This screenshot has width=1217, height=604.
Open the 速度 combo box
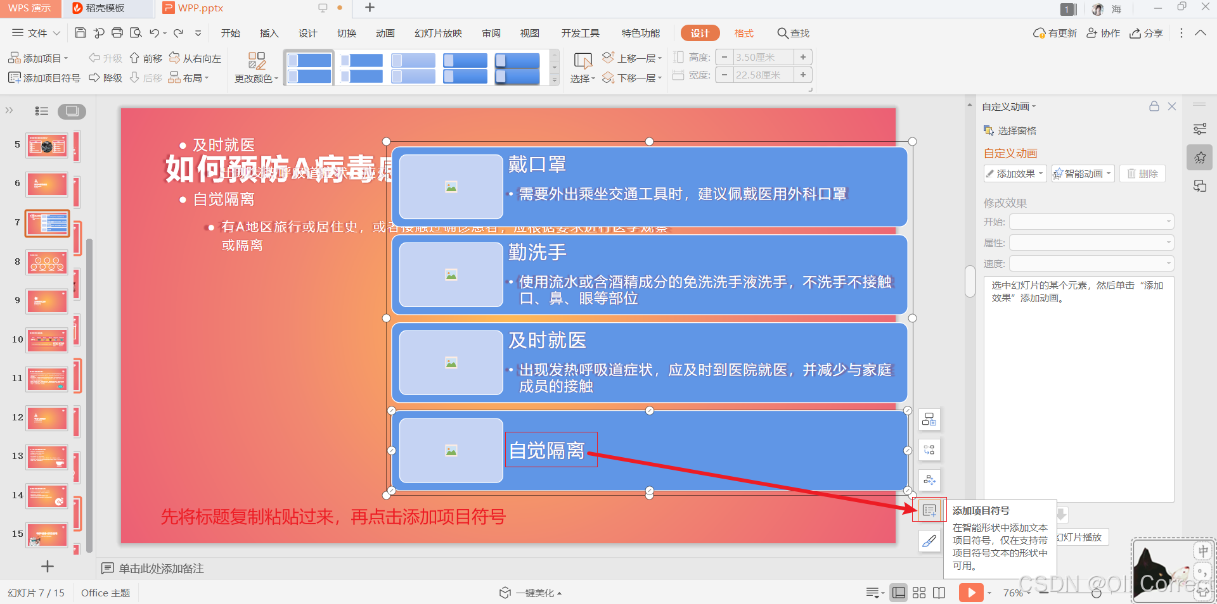pyautogui.click(x=1091, y=263)
